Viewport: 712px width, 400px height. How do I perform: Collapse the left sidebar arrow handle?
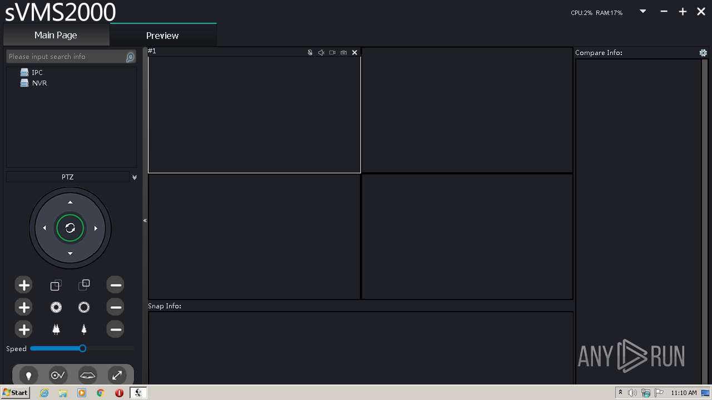(x=145, y=221)
